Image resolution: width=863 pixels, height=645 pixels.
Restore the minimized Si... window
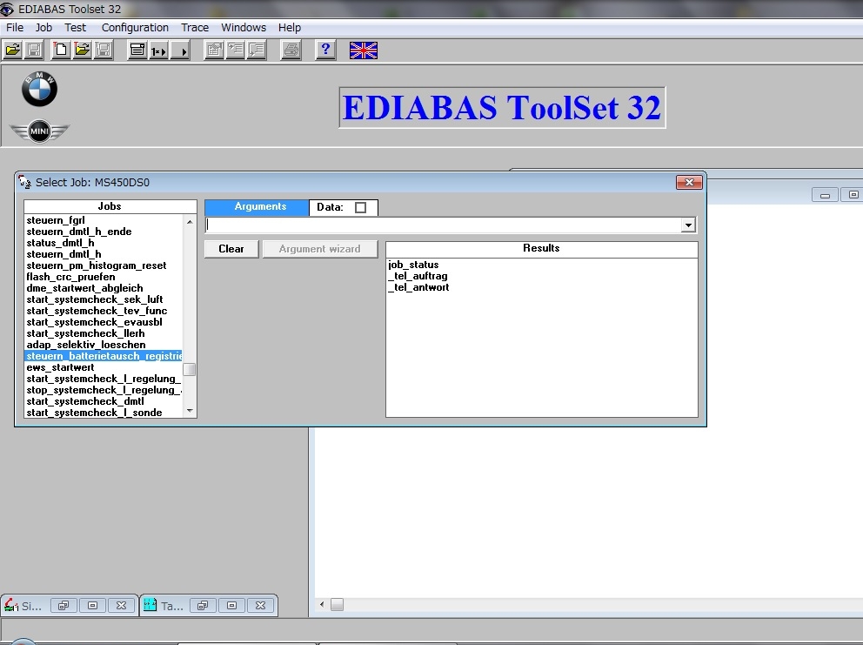coord(64,605)
